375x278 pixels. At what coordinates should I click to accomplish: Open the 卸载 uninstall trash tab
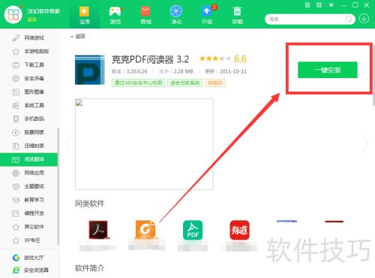click(x=237, y=15)
